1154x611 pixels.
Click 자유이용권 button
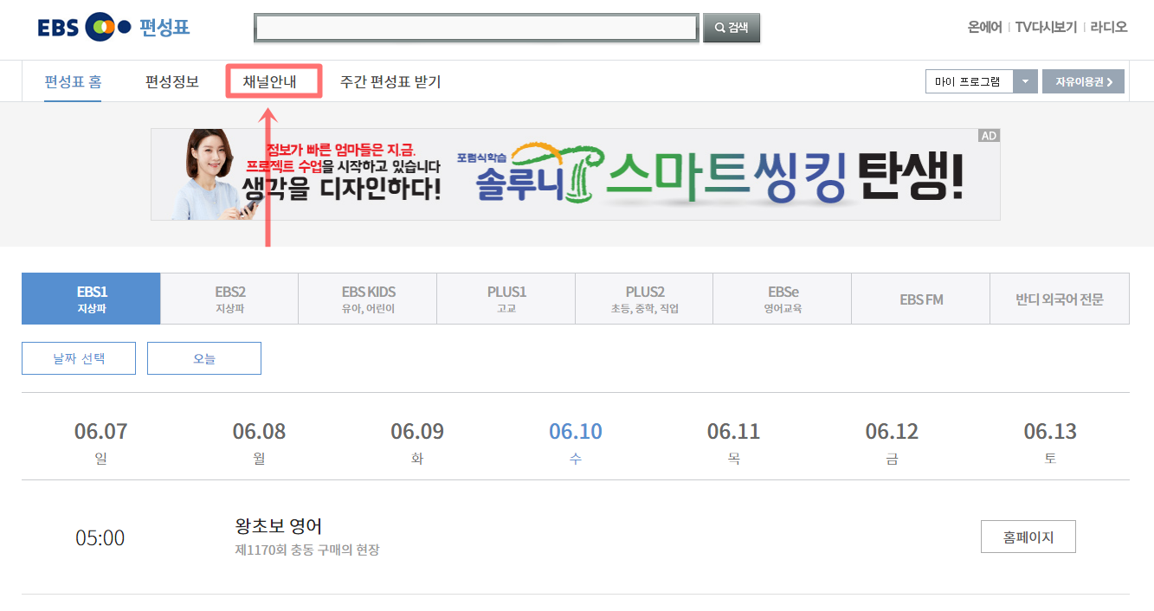[x=1083, y=81]
